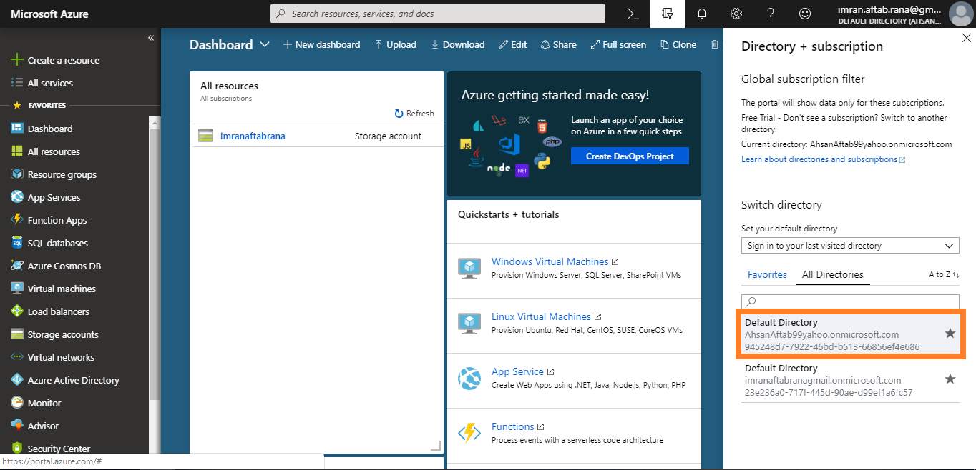Open the portal settings gear
The height and width of the screenshot is (470, 976).
[735, 14]
